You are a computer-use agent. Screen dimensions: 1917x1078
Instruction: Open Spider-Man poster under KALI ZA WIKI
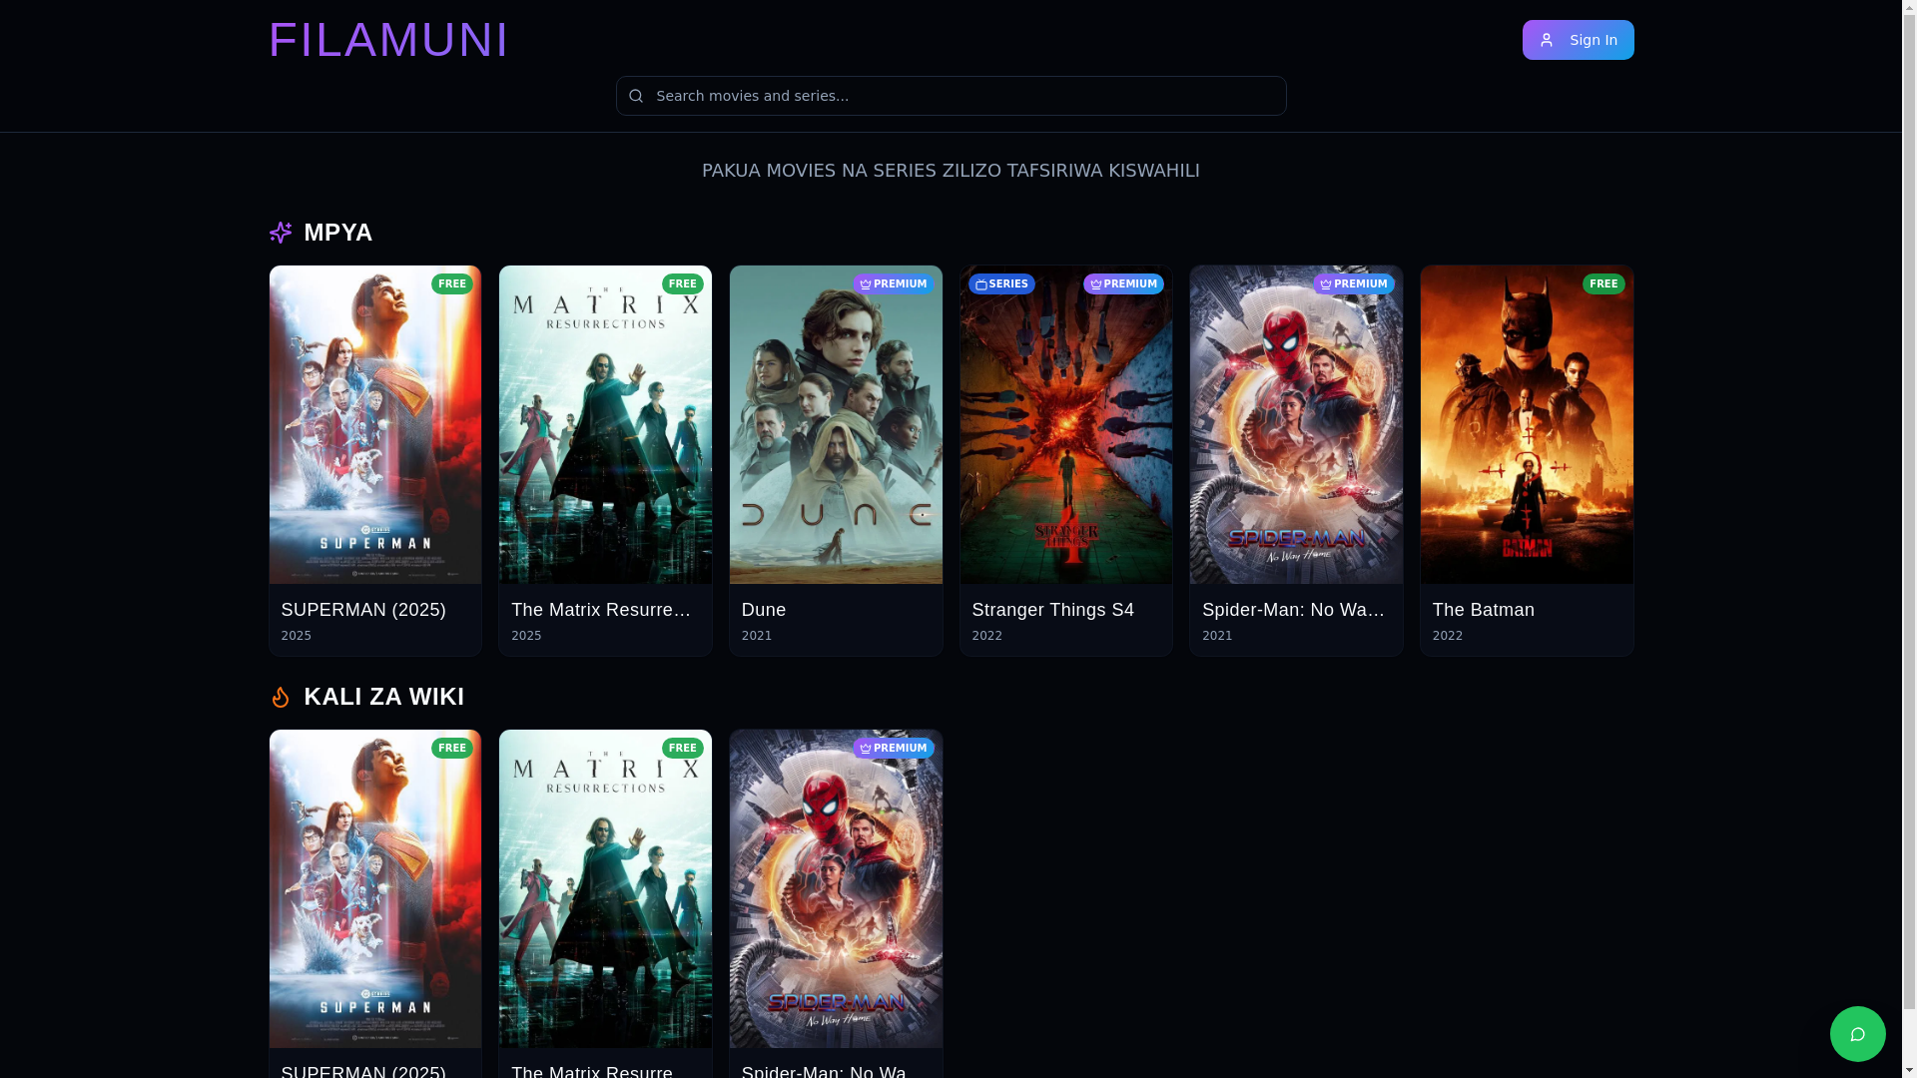coord(836,888)
